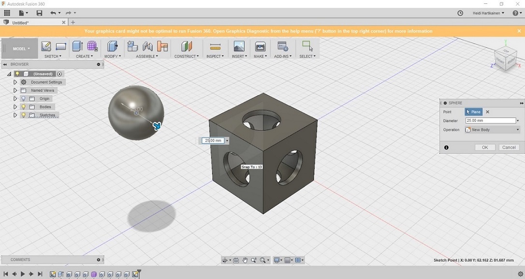Screen dimensions: 525x279
Task: Open the Heidi Hartikainen user dropdown
Action: pyautogui.click(x=488, y=13)
